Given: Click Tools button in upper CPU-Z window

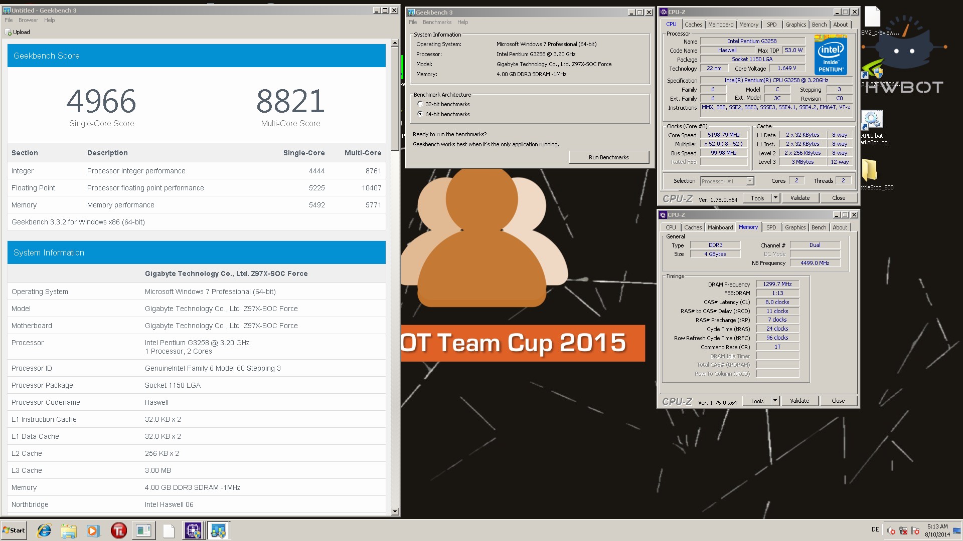Looking at the screenshot, I should 757,198.
